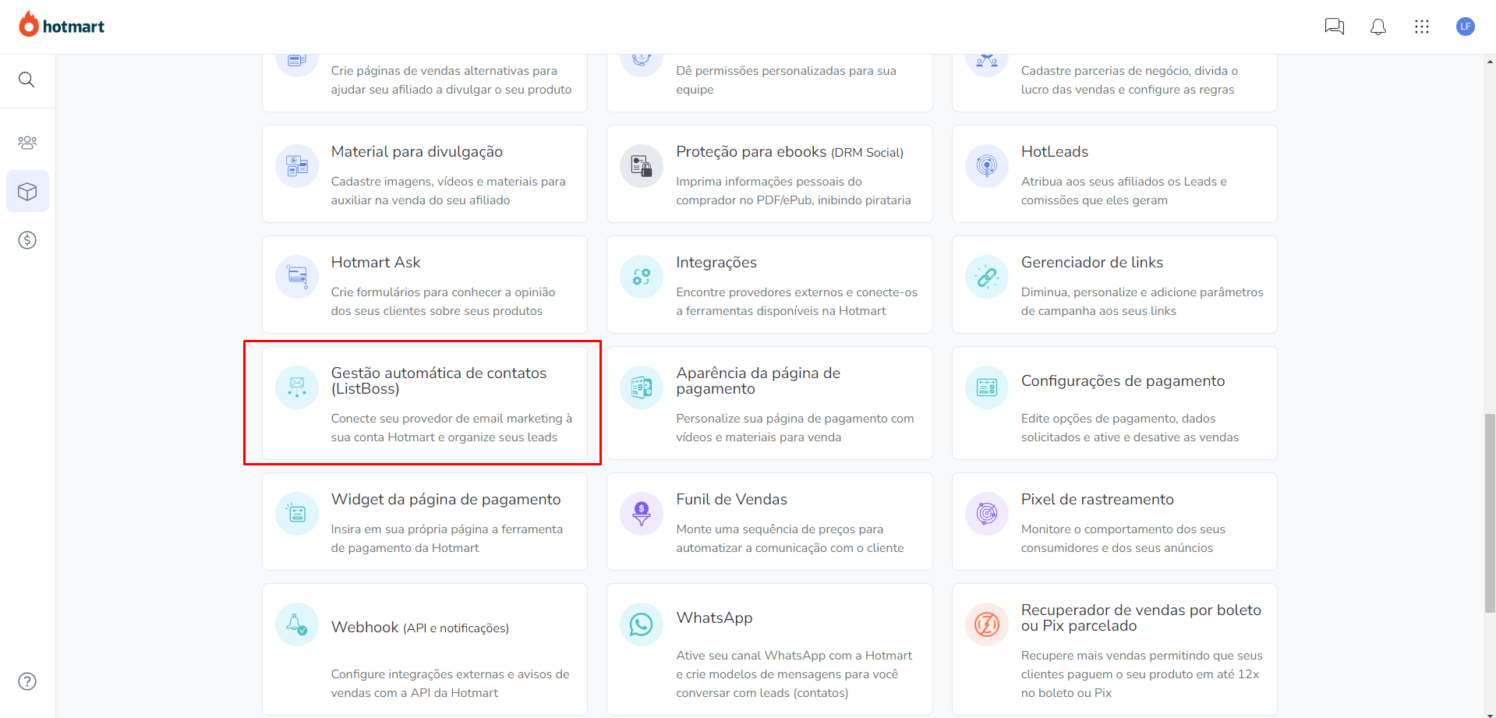Open Configurações de pagamento title
This screenshot has height=718, width=1496.
1123,381
